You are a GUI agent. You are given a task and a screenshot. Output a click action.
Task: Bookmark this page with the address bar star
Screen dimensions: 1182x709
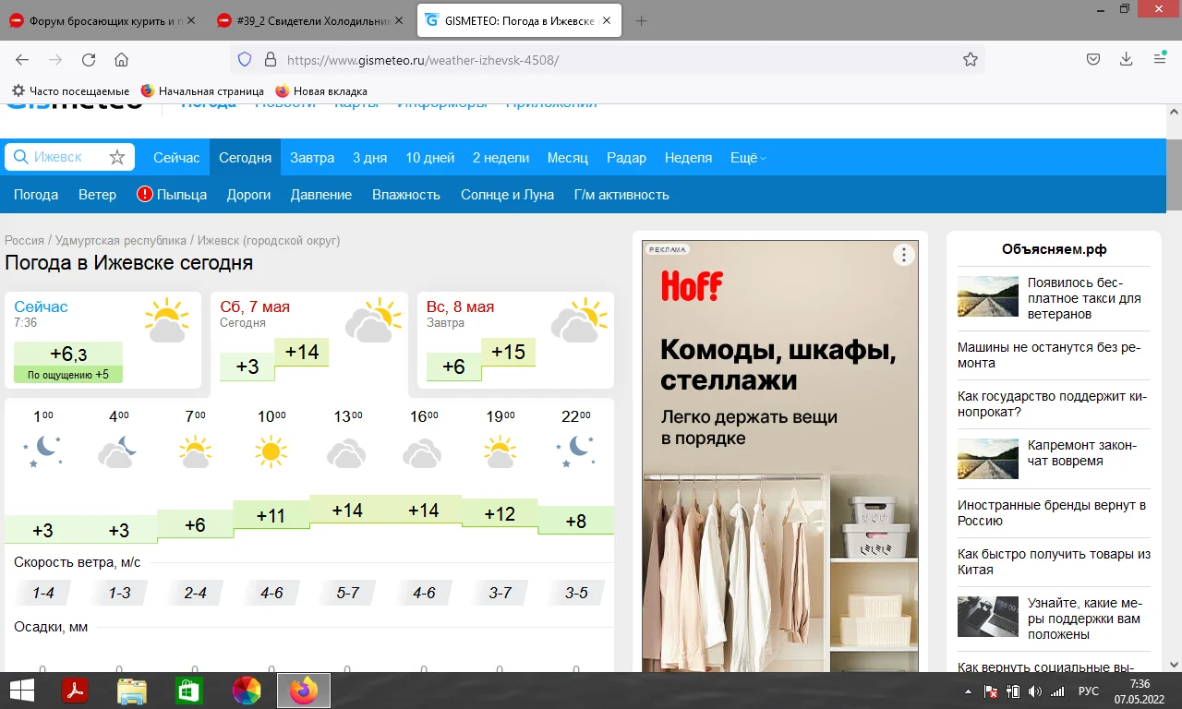click(971, 58)
